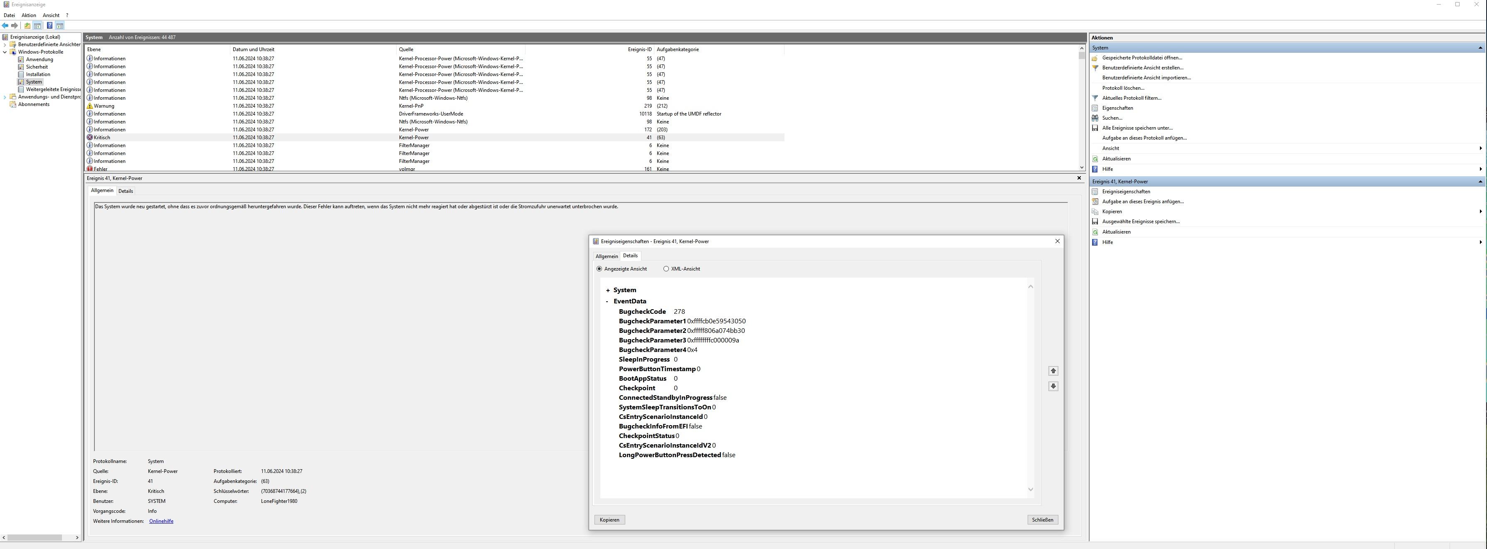Image resolution: width=1487 pixels, height=549 pixels.
Task: Click Aufgabe an dieses Protokoll anfügen
Action: coord(1144,138)
